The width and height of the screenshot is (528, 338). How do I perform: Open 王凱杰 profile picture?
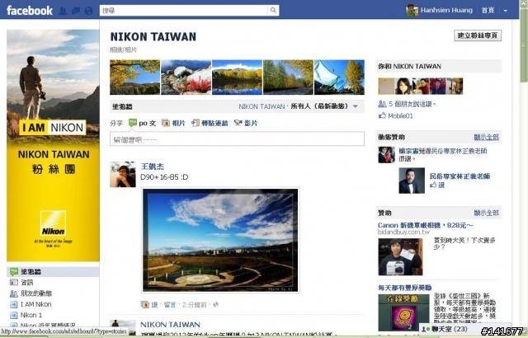pos(123,174)
